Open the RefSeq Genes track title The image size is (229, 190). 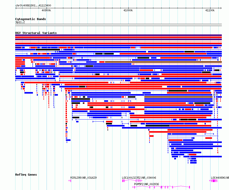point(26,175)
